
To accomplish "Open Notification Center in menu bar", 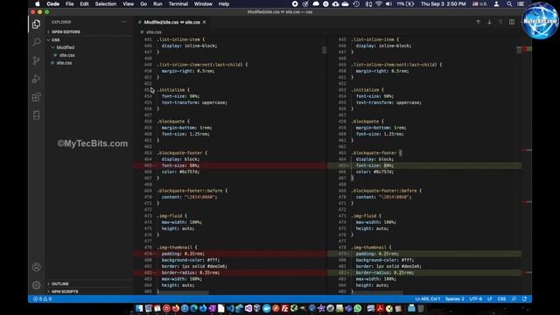I will point(521,3).
